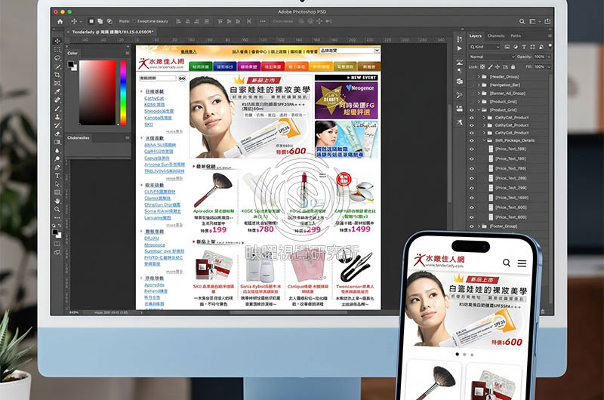Select the Frame tool
This screenshot has height=400, width=604.
pyautogui.click(x=57, y=83)
